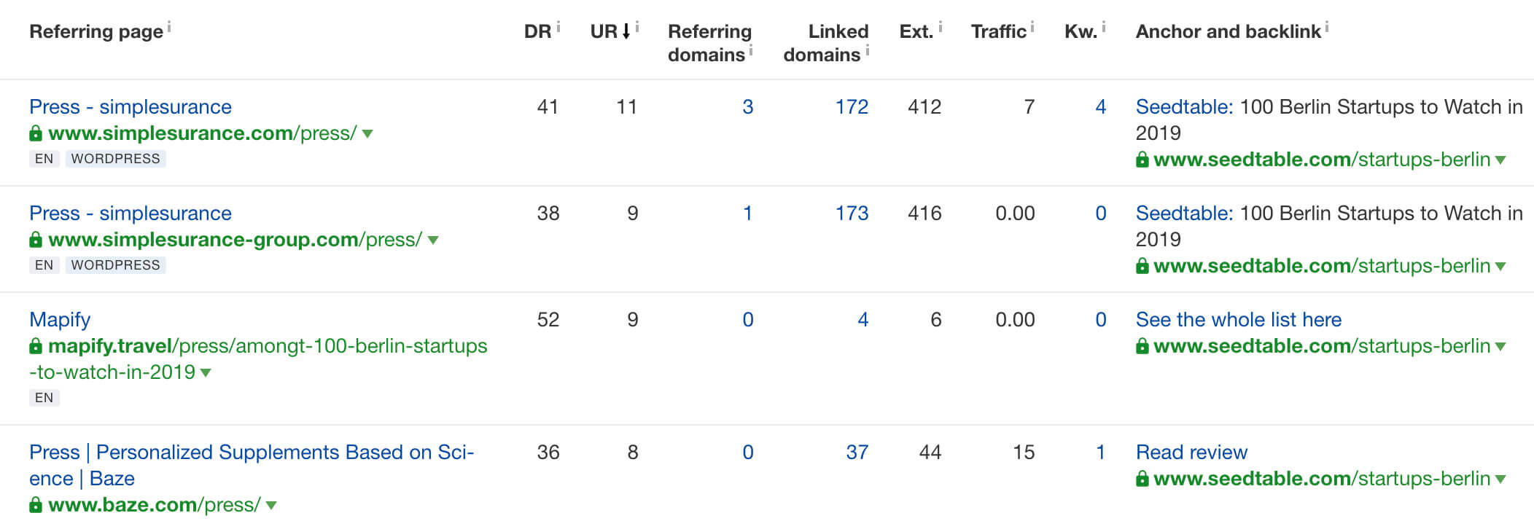Image resolution: width=1534 pixels, height=529 pixels.
Task: Click the padlock icon before mapify.travel URL
Action: [x=36, y=346]
